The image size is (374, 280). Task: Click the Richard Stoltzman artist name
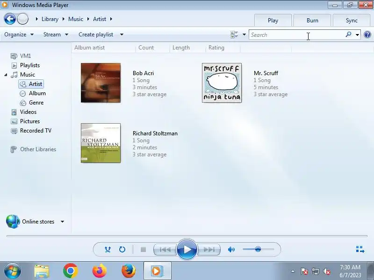pos(155,133)
